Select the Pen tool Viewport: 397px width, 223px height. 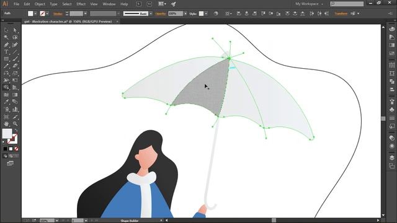coord(6,45)
